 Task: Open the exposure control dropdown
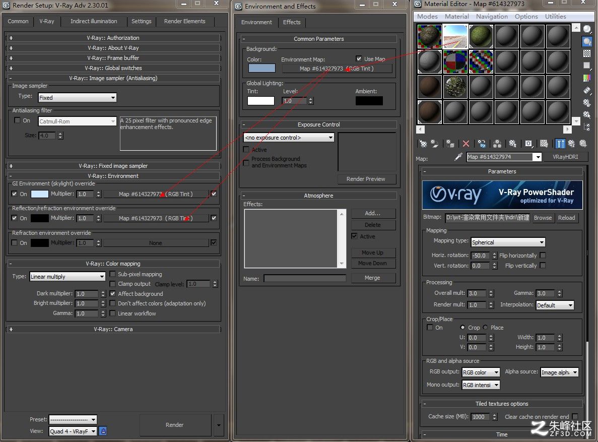pyautogui.click(x=289, y=138)
